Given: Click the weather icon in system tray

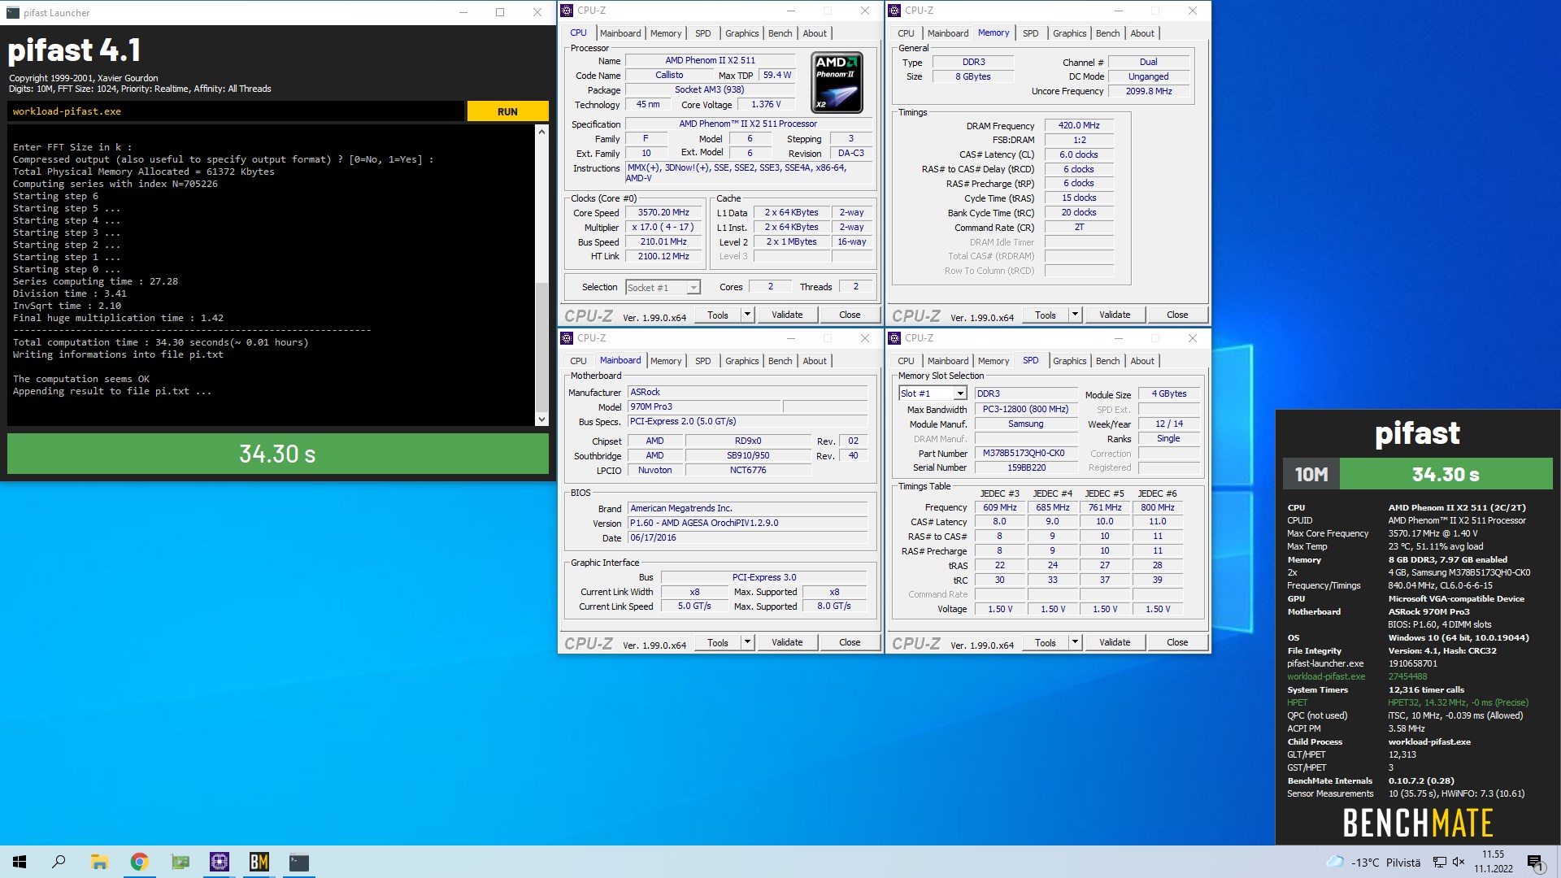Looking at the screenshot, I should pos(1334,862).
